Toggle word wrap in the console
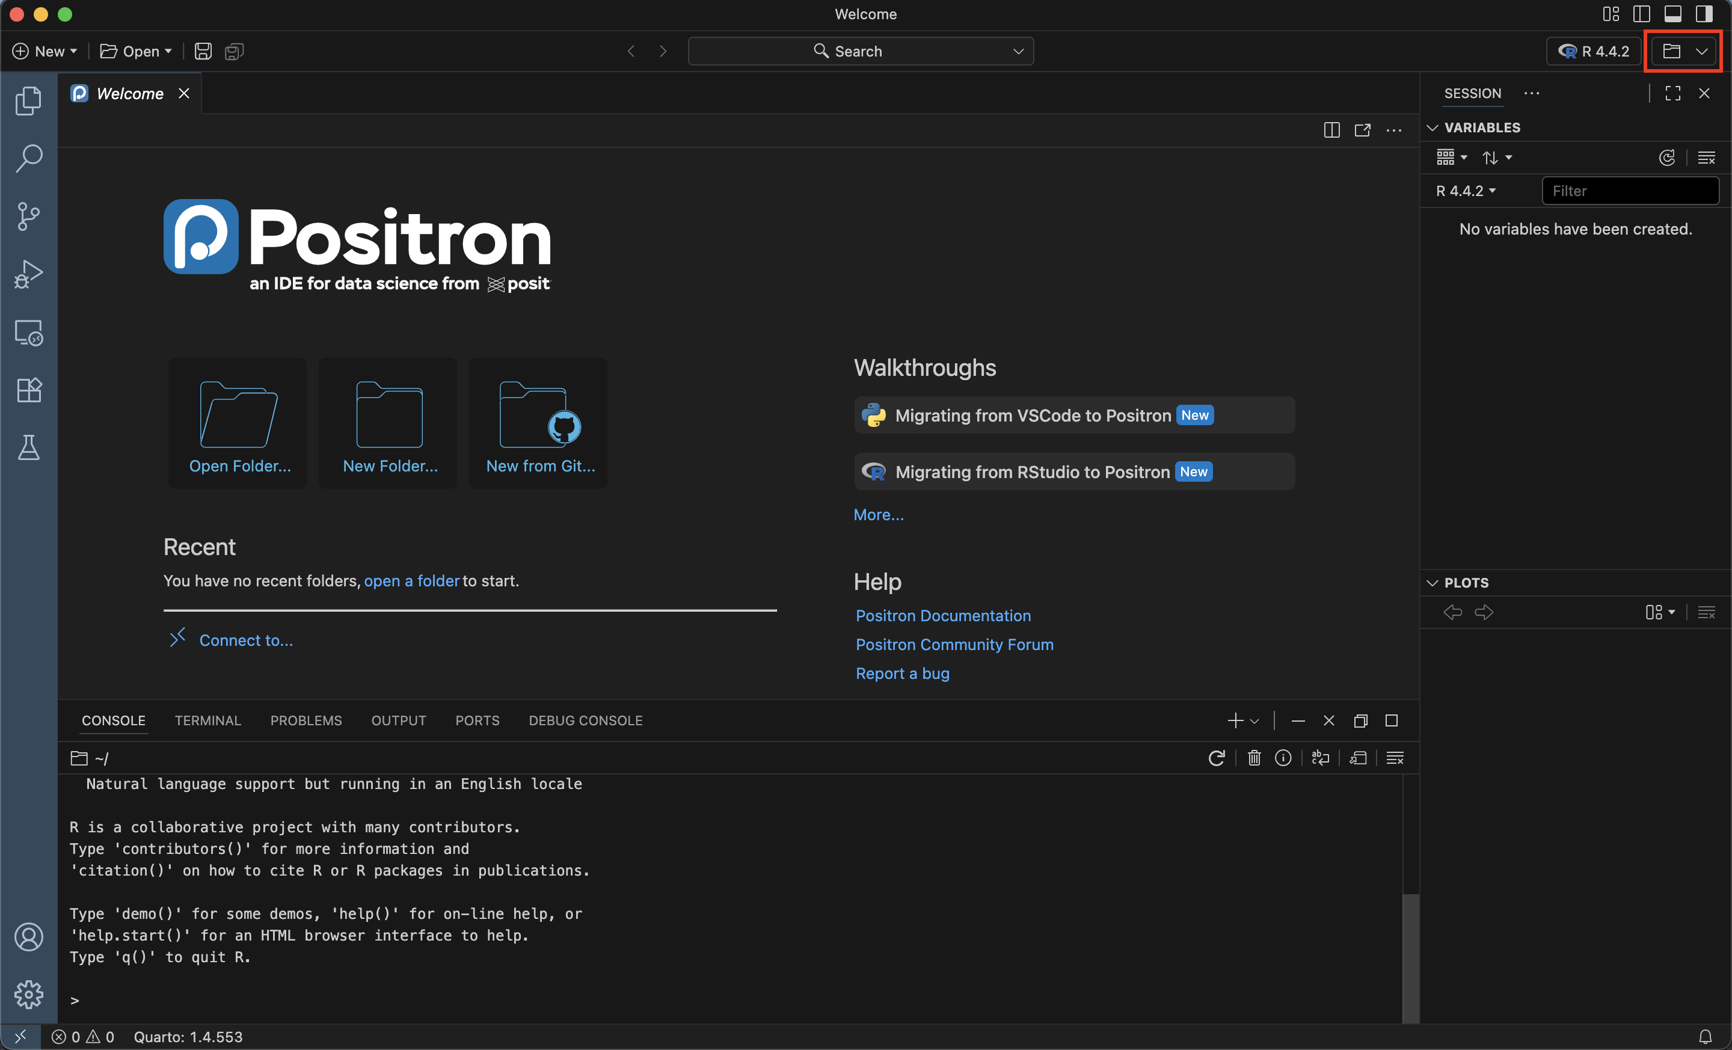The height and width of the screenshot is (1050, 1732). 1320,758
